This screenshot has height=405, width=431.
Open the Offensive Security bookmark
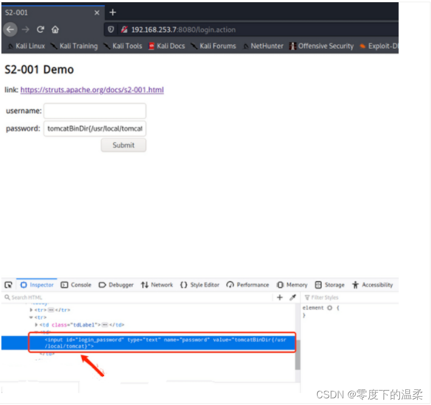(321, 46)
